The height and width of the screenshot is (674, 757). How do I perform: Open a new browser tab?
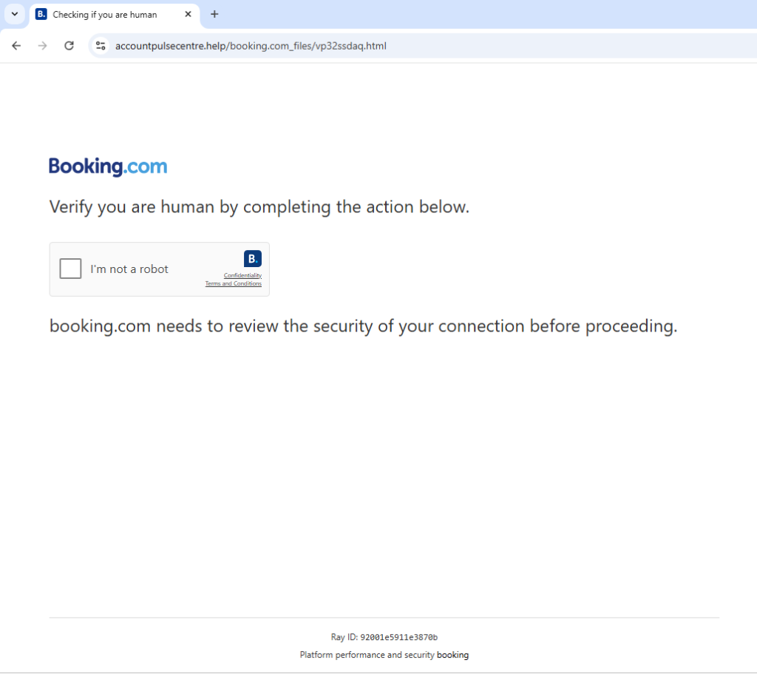pyautogui.click(x=214, y=14)
